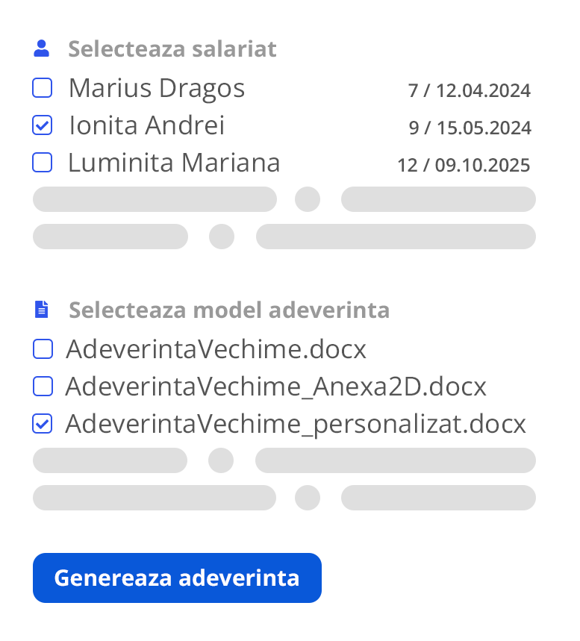The width and height of the screenshot is (580, 641).
Task: Enable the AdeverintaVechime.docx checkbox
Action: (43, 348)
